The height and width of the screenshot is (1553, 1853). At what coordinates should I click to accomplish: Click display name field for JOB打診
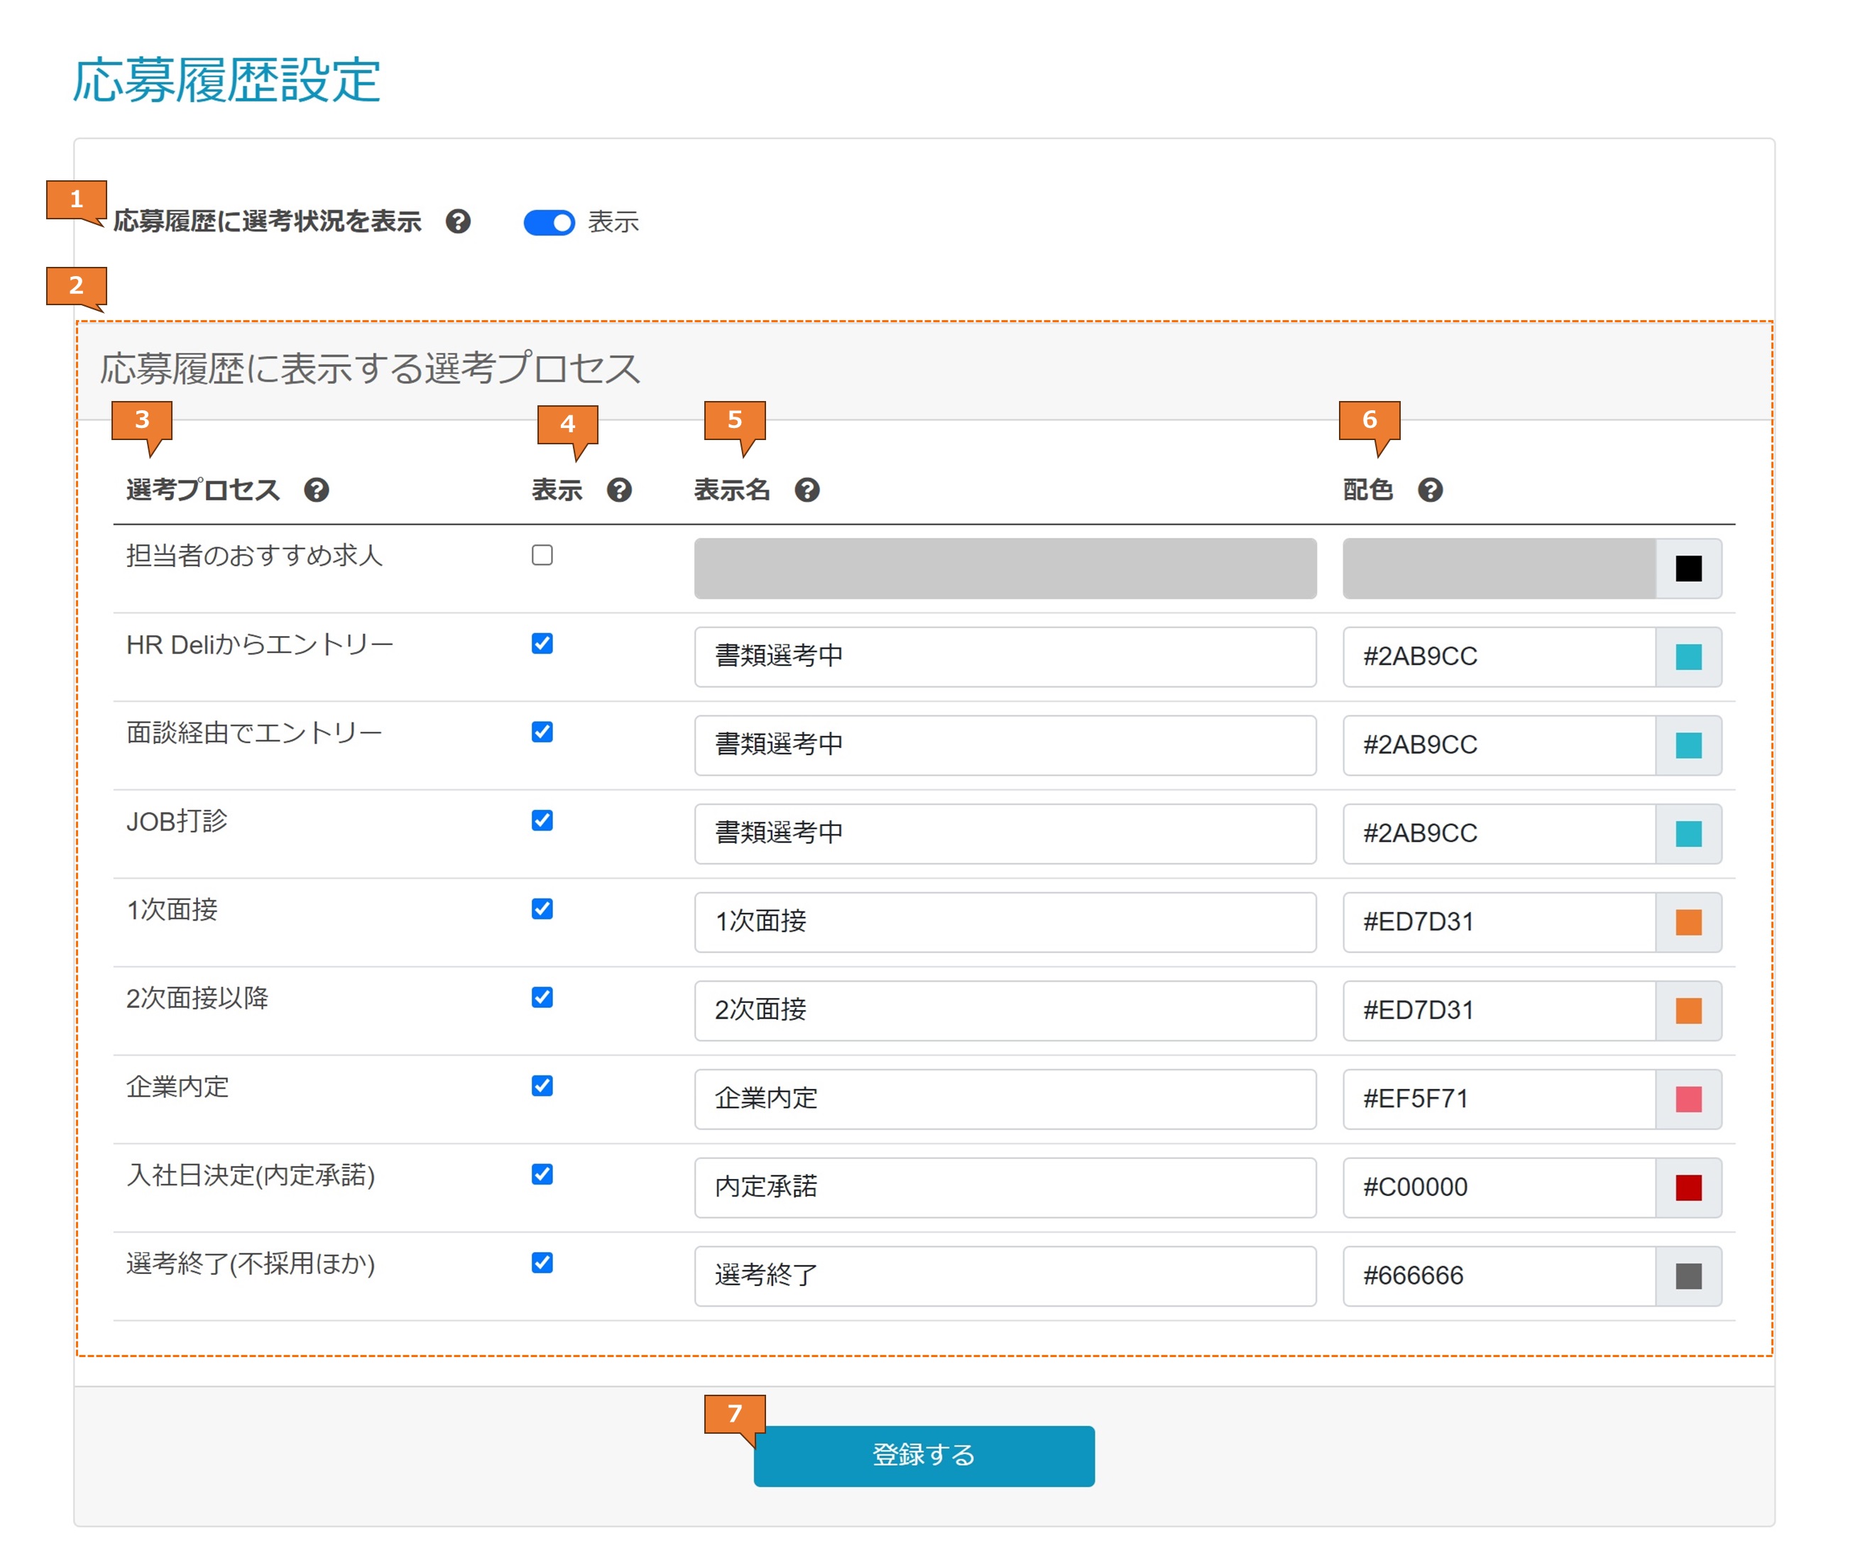[1005, 834]
